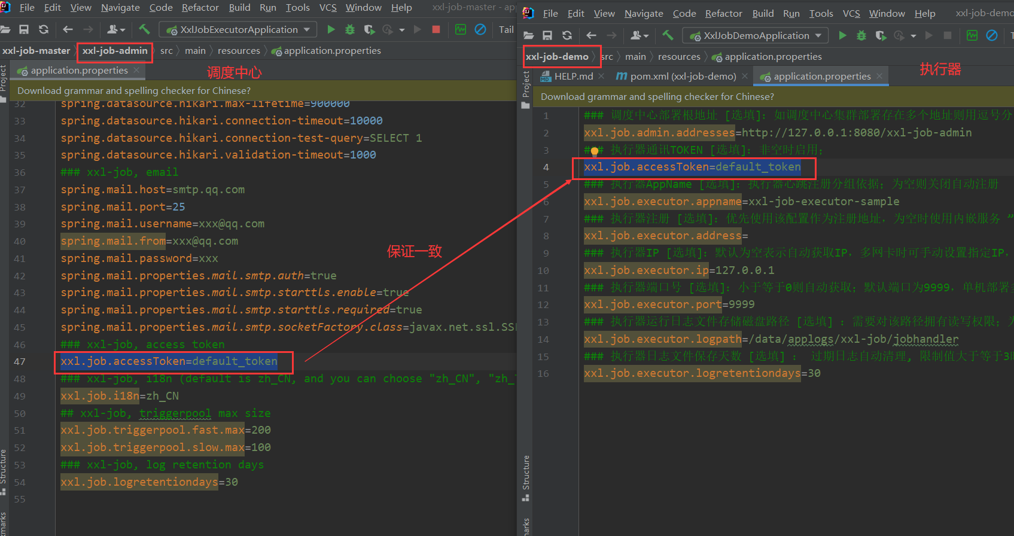Image resolution: width=1014 pixels, height=536 pixels.
Task: Debug XxlJobExecutorApplication with the bug icon
Action: pyautogui.click(x=350, y=29)
